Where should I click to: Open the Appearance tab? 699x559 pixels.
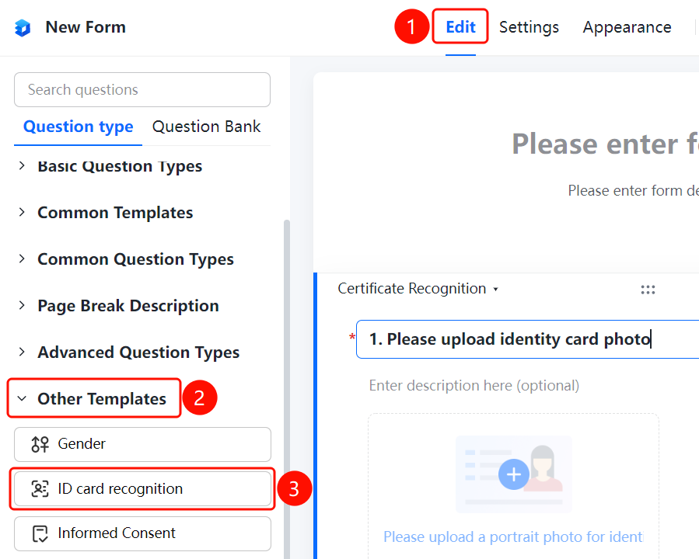click(627, 27)
